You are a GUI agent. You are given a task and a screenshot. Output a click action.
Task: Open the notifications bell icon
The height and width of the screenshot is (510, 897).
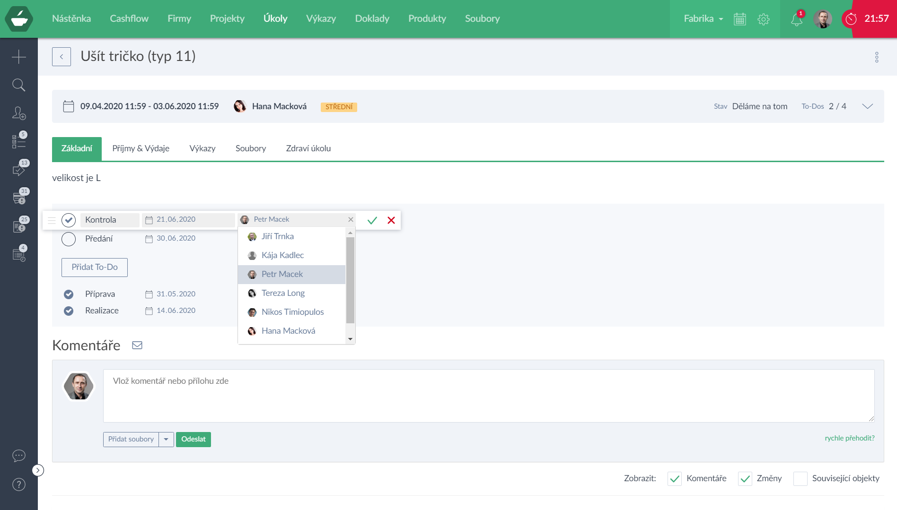[x=797, y=19]
